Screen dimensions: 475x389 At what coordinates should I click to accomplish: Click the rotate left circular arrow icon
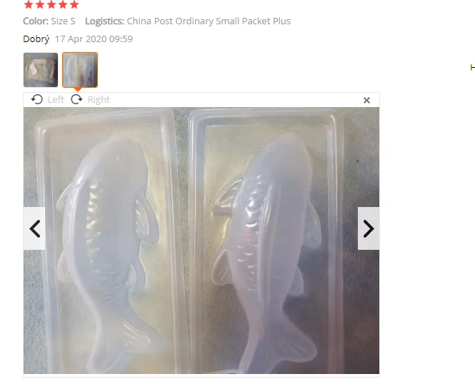point(37,99)
